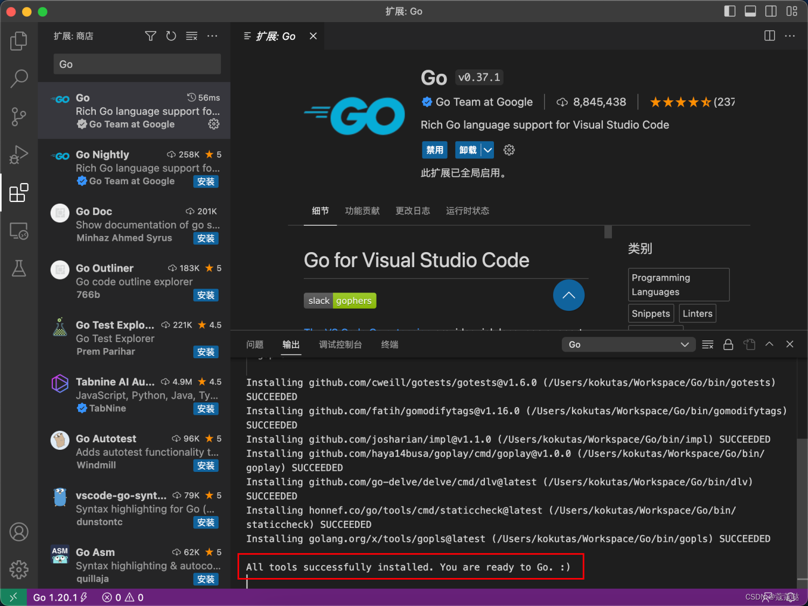
Task: Click Go 1.20.1 version in status bar
Action: click(x=60, y=597)
